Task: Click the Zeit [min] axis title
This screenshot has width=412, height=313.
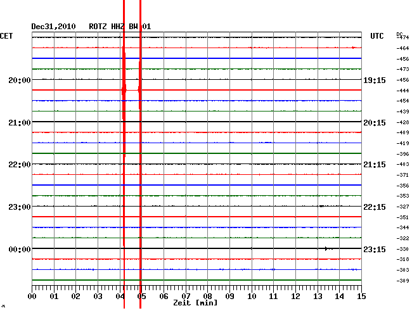Action: 195,303
